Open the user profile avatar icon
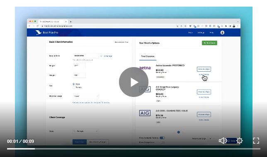The height and width of the screenshot is (157, 267). [x=222, y=32]
